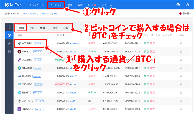Open the gear settings icon in sidebar
This screenshot has height=114, width=194.
[x=9, y=27]
